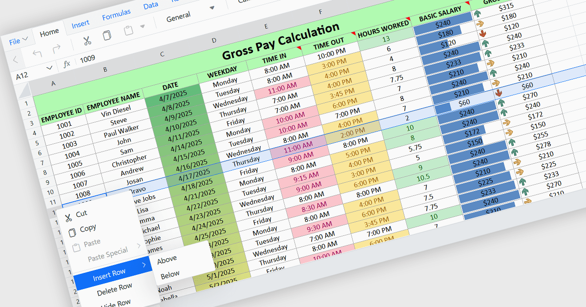The height and width of the screenshot is (307, 586).
Task: Open the Name Box dropdown arrow
Action: pos(49,68)
